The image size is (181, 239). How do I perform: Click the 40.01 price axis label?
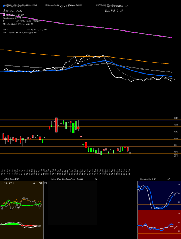pos(176,131)
